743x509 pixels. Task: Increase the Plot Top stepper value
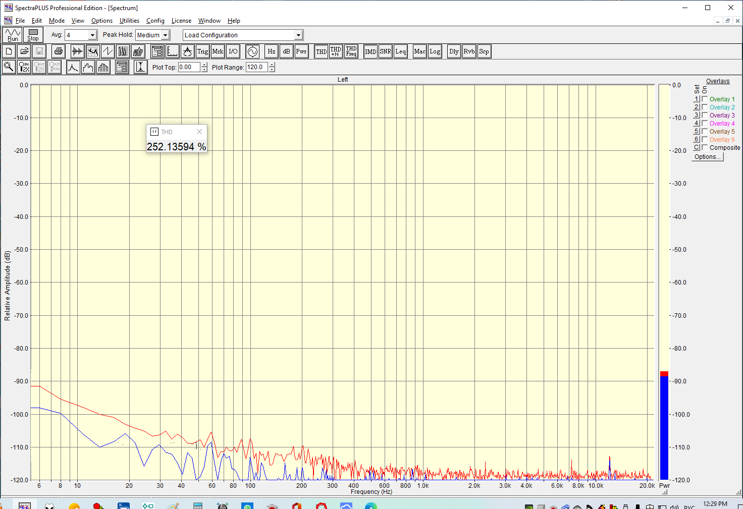tap(204, 65)
